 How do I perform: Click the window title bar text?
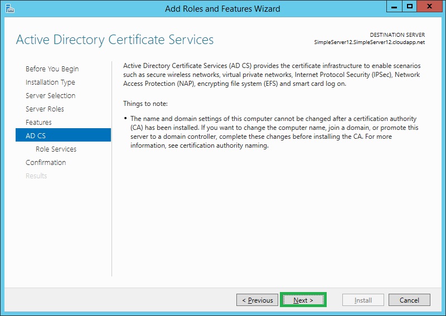223,8
